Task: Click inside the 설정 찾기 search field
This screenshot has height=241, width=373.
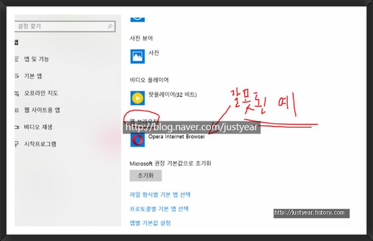Action: tap(65, 26)
